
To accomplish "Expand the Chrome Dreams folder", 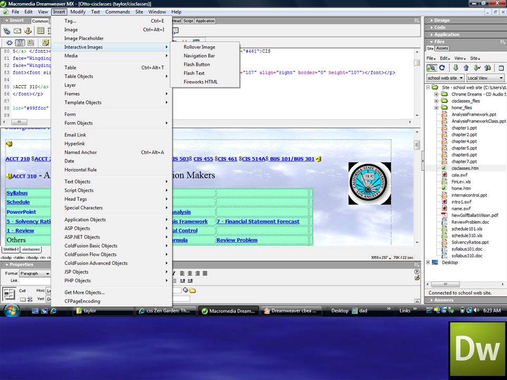I will coord(436,94).
